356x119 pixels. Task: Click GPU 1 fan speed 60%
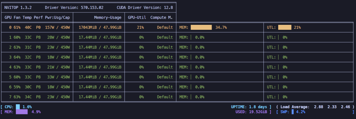click(17, 37)
